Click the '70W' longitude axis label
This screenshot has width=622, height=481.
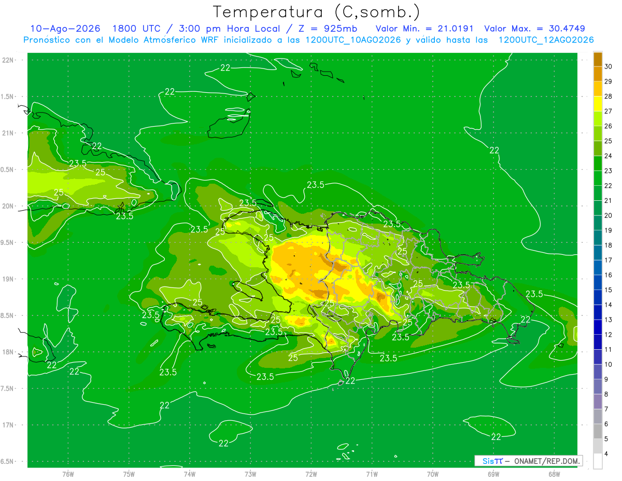tap(432, 474)
